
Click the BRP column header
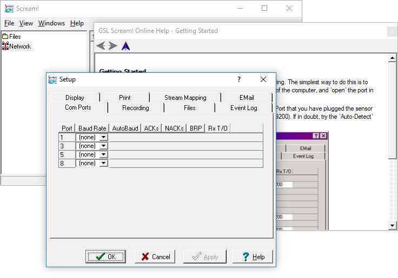[x=196, y=128]
